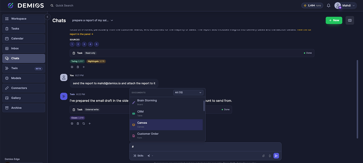Click the Demios logo icon

click(11, 5)
